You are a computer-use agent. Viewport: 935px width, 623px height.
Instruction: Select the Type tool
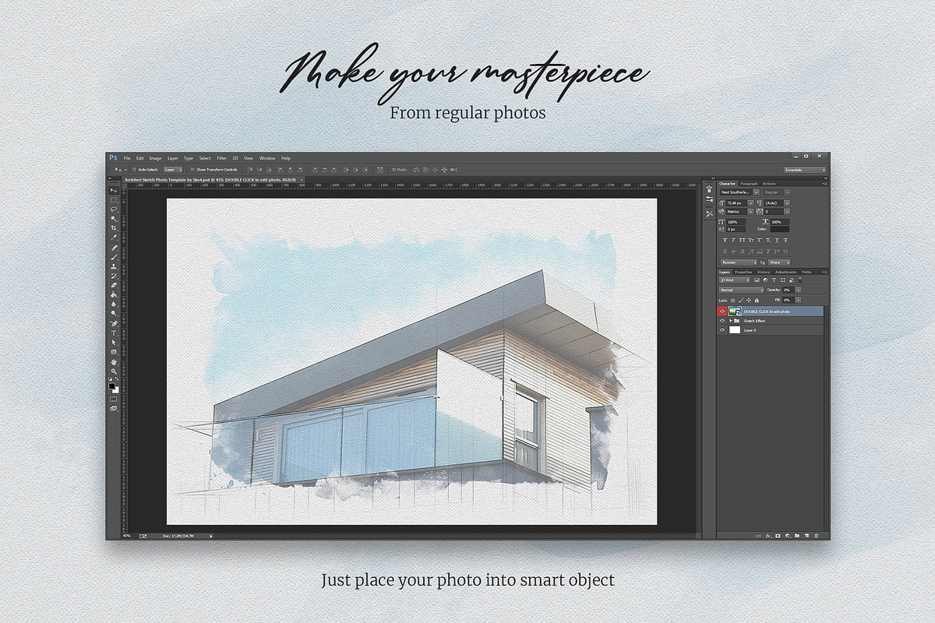pos(114,330)
